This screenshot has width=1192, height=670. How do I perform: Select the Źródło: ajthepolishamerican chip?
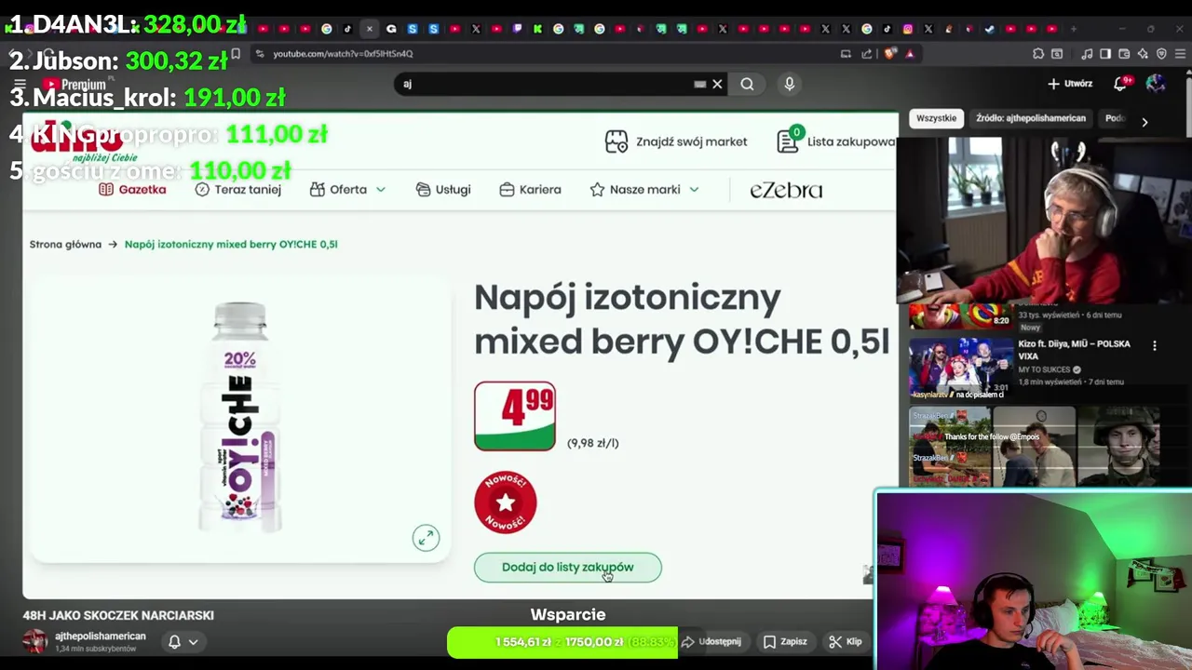[1031, 118]
